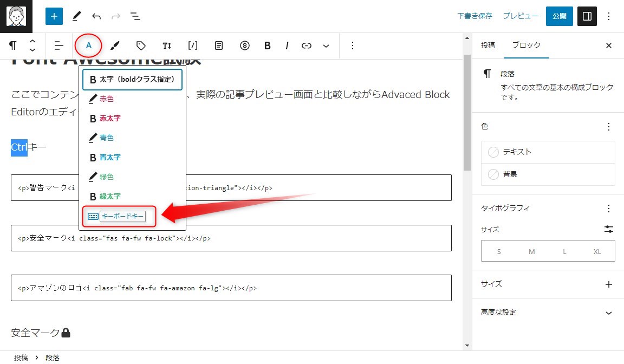Insert a link using the chain icon

[x=306, y=45]
